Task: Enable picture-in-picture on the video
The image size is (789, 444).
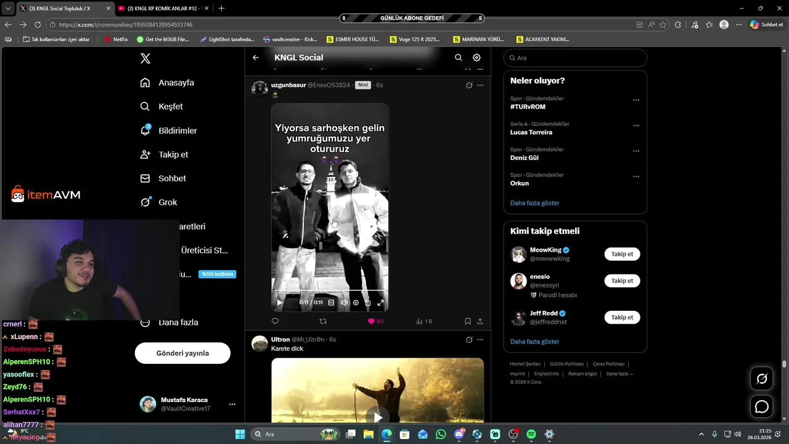Action: (368, 303)
